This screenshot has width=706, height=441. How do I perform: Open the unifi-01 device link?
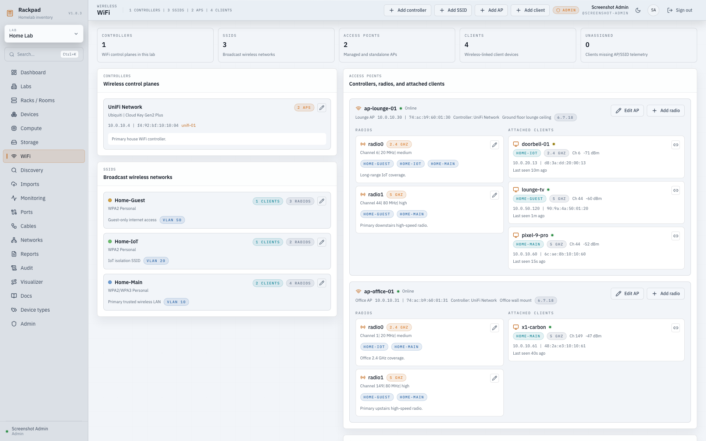coord(189,125)
